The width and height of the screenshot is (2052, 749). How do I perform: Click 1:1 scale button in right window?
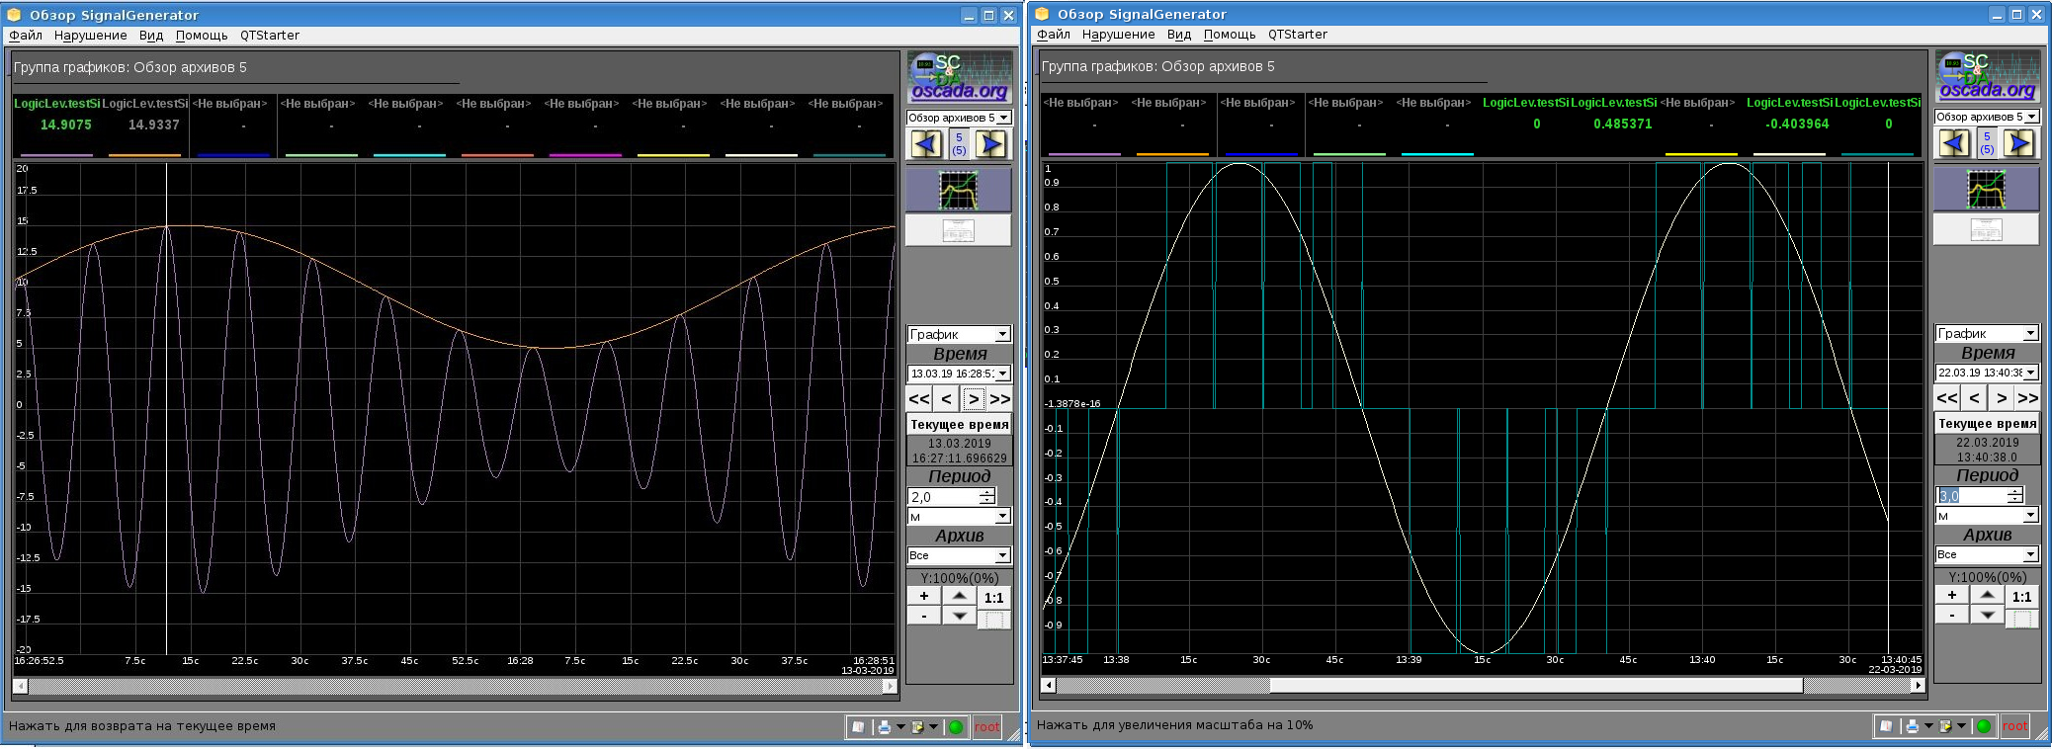(x=2021, y=597)
